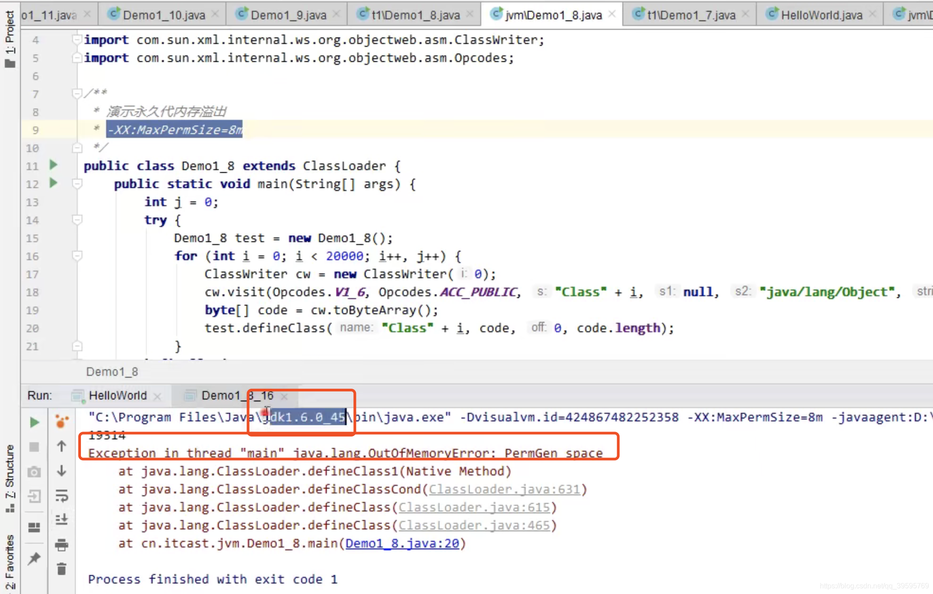Image resolution: width=933 pixels, height=594 pixels.
Task: Click the 'Opcodes.ACC_PUBLIC' constant
Action: click(448, 292)
